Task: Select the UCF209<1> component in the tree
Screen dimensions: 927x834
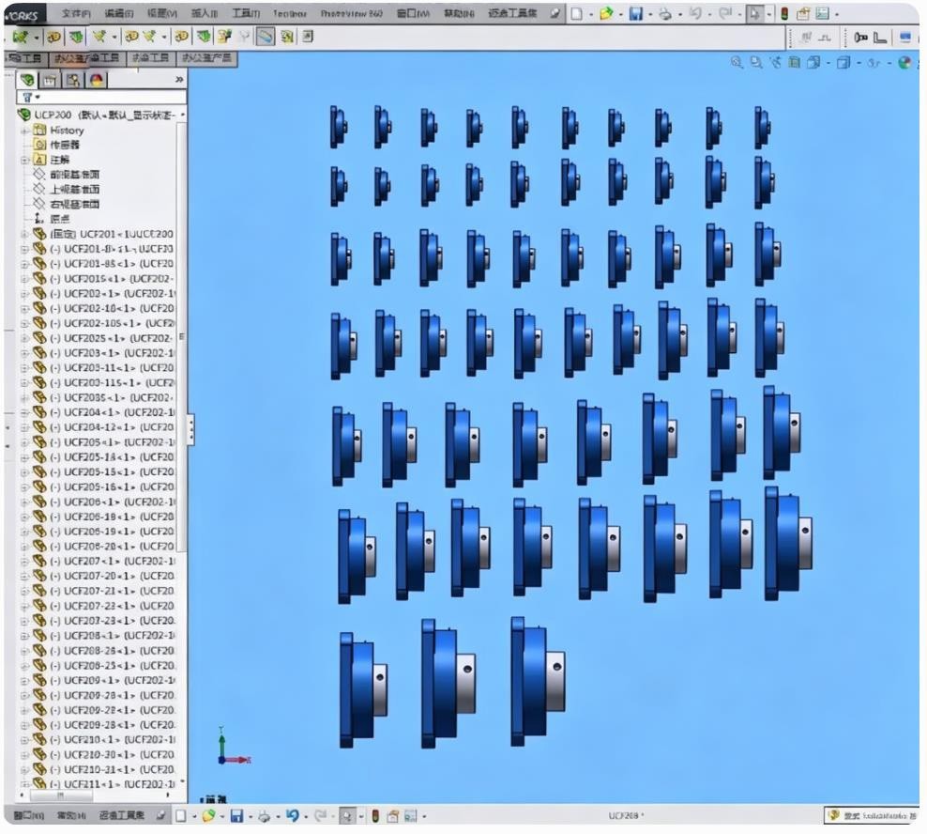Action: pyautogui.click(x=104, y=680)
